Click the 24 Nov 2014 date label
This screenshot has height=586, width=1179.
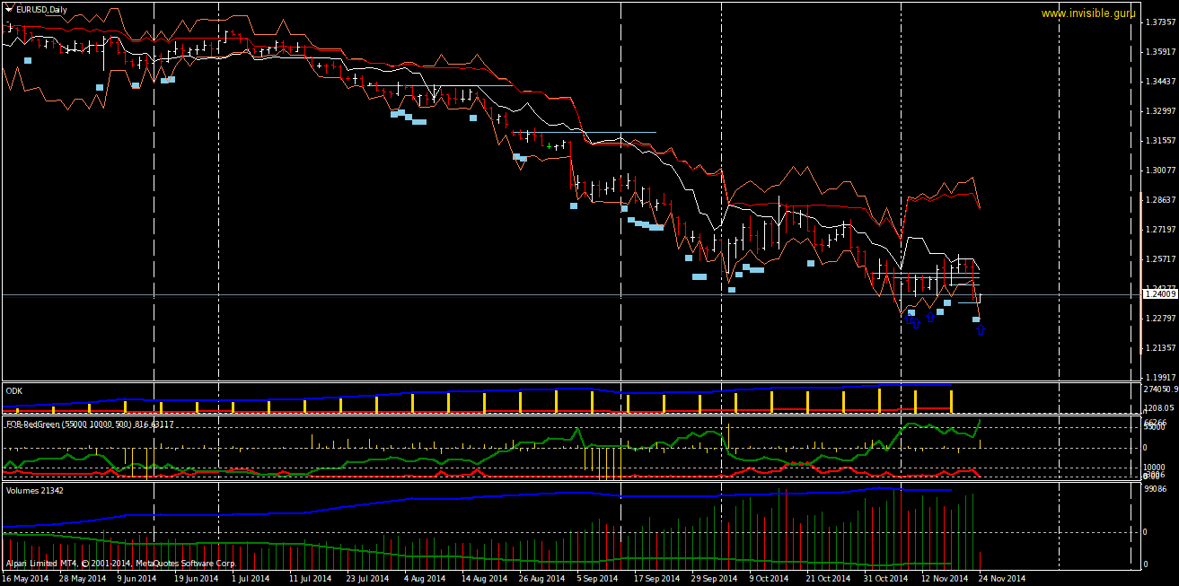coord(1002,579)
